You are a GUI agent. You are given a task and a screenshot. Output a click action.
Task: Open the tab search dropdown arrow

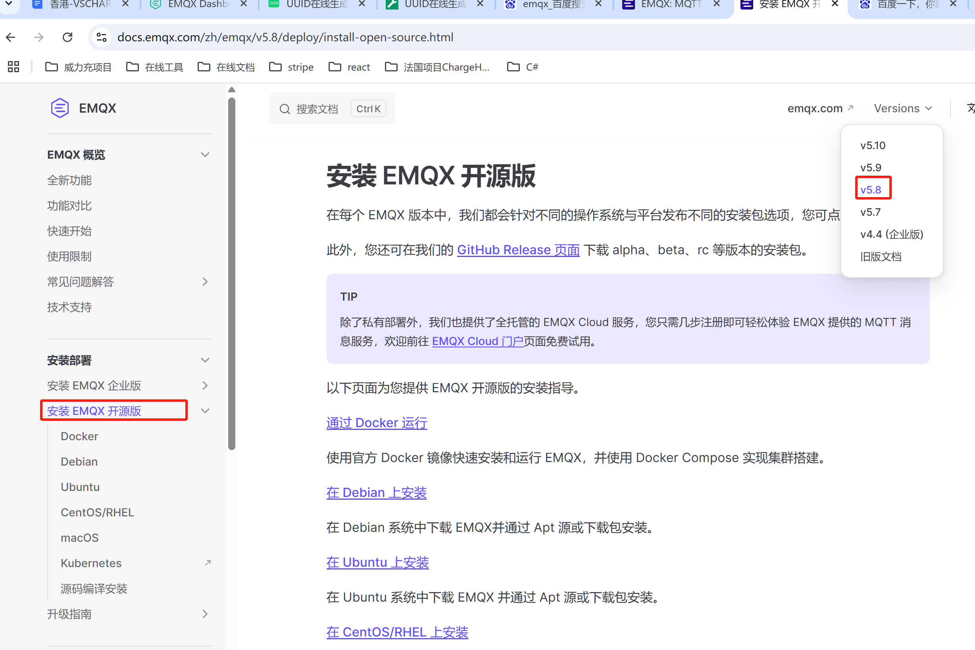[x=8, y=3]
